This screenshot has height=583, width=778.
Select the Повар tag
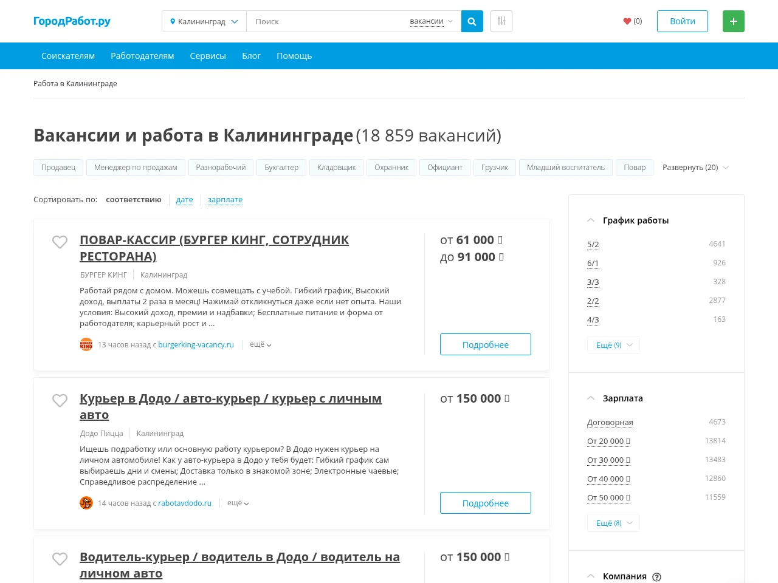point(635,168)
